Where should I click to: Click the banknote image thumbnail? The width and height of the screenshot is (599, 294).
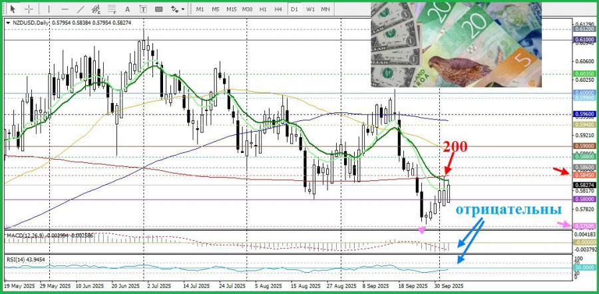[456, 44]
